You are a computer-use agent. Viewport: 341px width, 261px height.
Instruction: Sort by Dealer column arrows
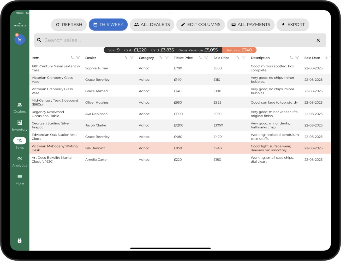click(126, 58)
